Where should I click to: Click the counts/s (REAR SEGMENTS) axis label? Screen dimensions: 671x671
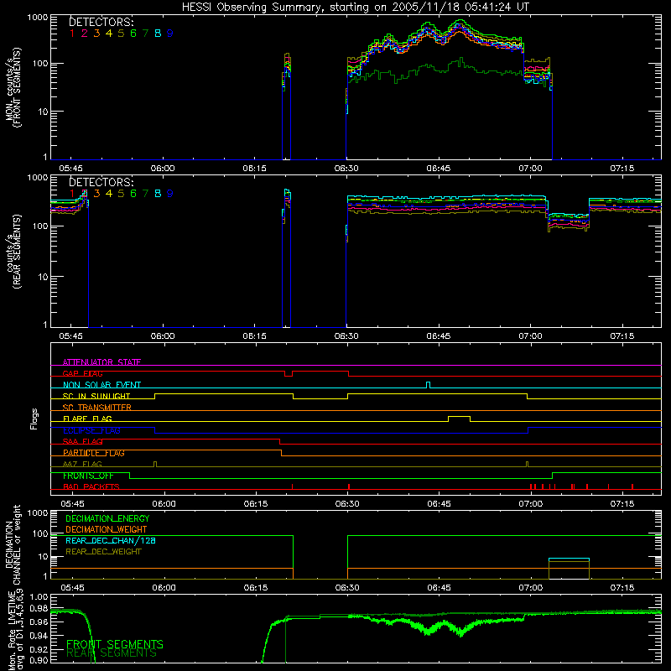13,252
